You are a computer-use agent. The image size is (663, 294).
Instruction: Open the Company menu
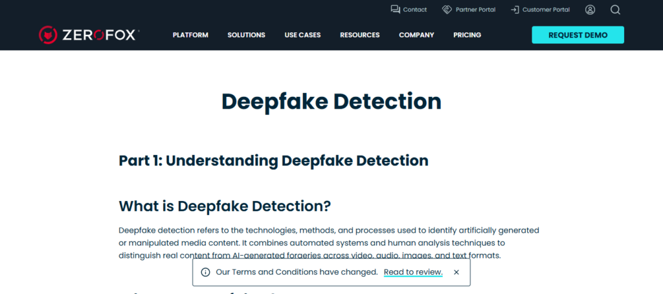coord(416,35)
